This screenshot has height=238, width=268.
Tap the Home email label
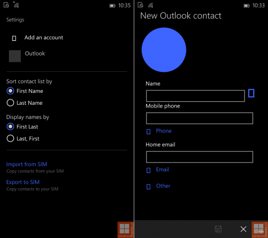tap(160, 145)
